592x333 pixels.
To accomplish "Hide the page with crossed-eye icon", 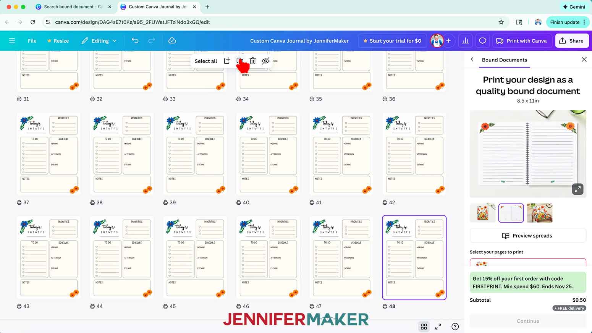I will pyautogui.click(x=265, y=61).
